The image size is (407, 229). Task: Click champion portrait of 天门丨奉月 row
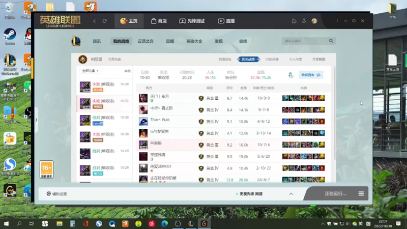click(x=143, y=98)
